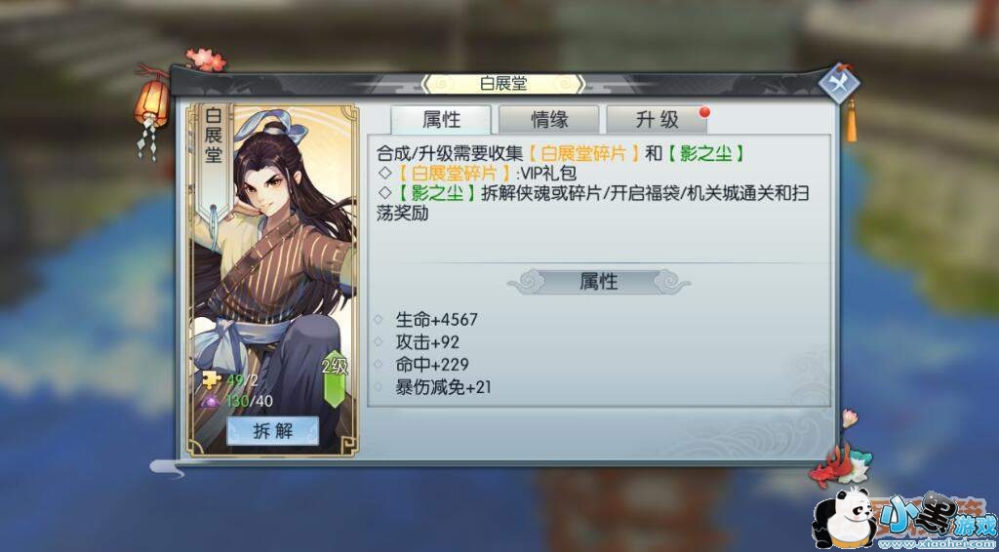Viewport: 999px width, 552px height.
Task: Tap the 拆解 button
Action: (x=273, y=431)
